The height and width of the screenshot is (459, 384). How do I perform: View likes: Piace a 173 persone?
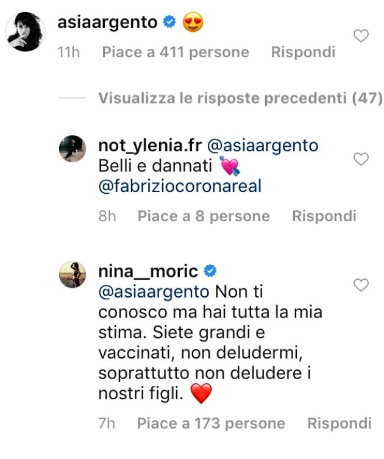[211, 423]
